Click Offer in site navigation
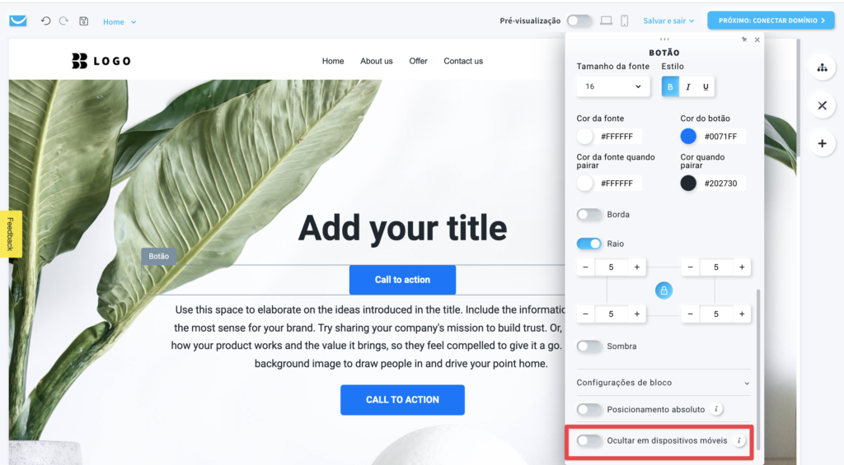 (418, 61)
